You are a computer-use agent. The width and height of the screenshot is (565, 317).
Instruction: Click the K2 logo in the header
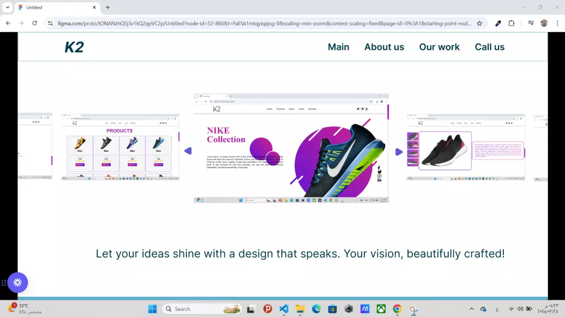pyautogui.click(x=74, y=47)
